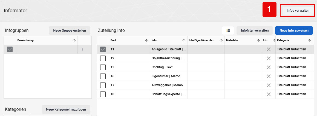Click the X icon in row 16
This screenshot has height=116, width=317.
[x=269, y=76]
